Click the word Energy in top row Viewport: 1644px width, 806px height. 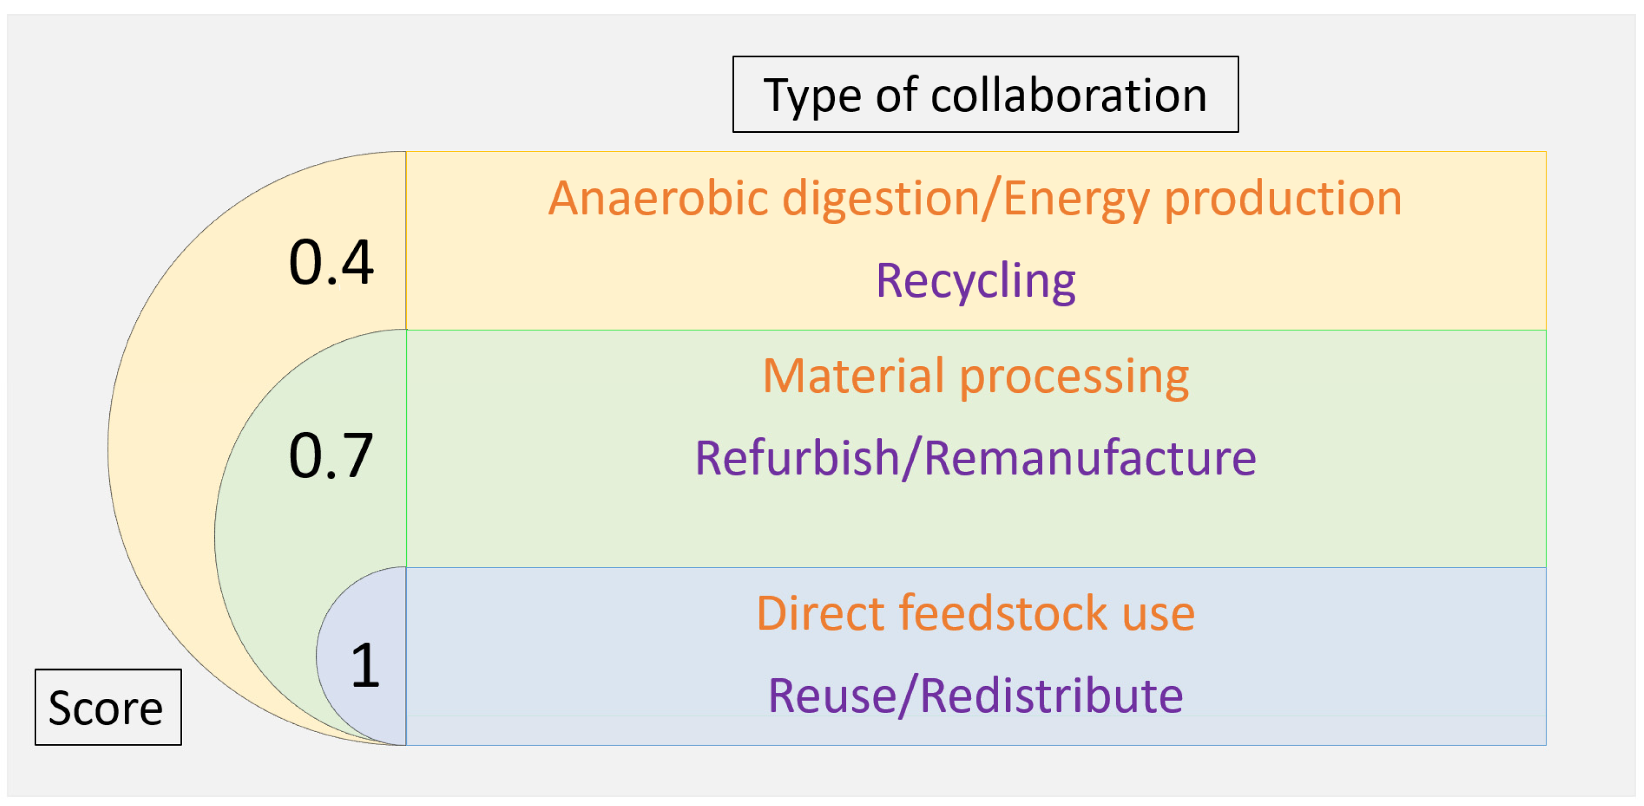[1076, 200]
